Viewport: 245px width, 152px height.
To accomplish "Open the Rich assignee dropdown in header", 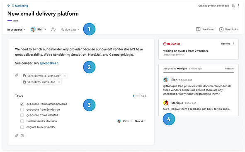I will [x=41, y=29].
